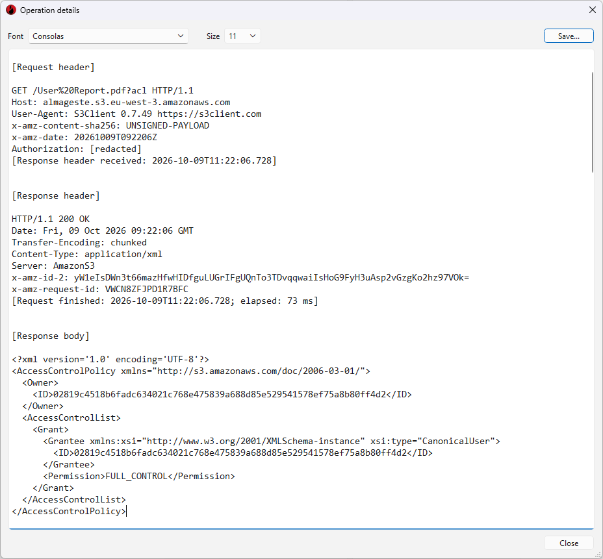Click the User-Agent S3Client line
The height and width of the screenshot is (559, 603).
(x=136, y=114)
